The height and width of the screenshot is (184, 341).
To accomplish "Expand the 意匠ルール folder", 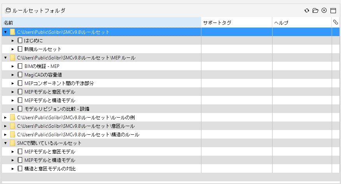I will coord(5,126).
